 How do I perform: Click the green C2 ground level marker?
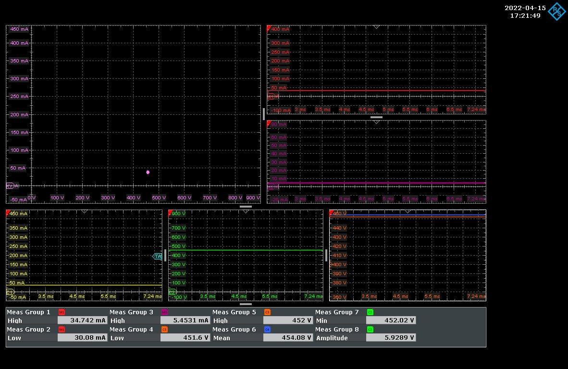(172, 292)
